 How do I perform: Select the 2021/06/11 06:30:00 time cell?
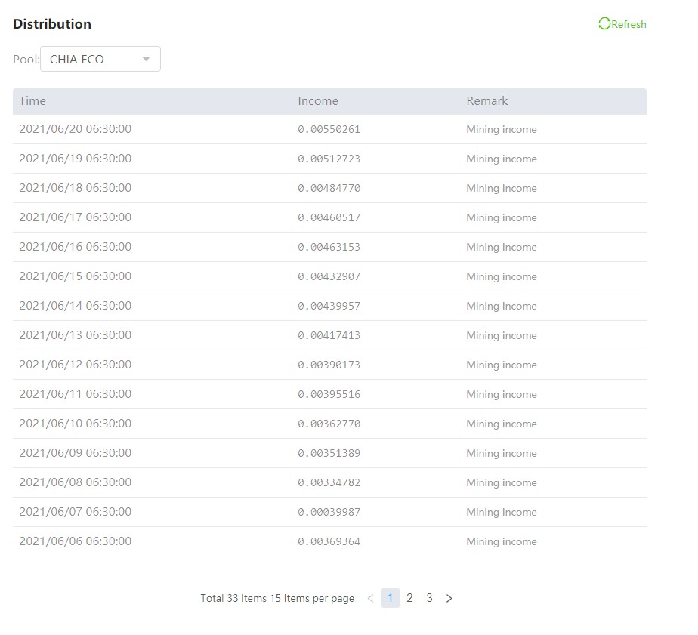tap(76, 393)
